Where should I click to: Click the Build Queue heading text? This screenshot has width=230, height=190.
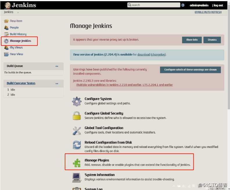[x=15, y=66]
